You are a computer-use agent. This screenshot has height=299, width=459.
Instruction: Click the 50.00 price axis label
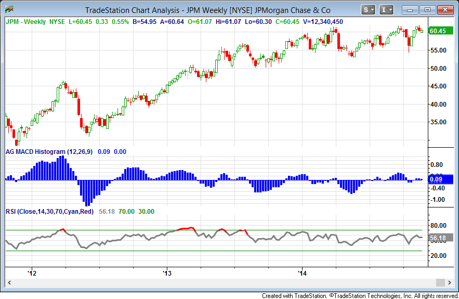point(438,69)
